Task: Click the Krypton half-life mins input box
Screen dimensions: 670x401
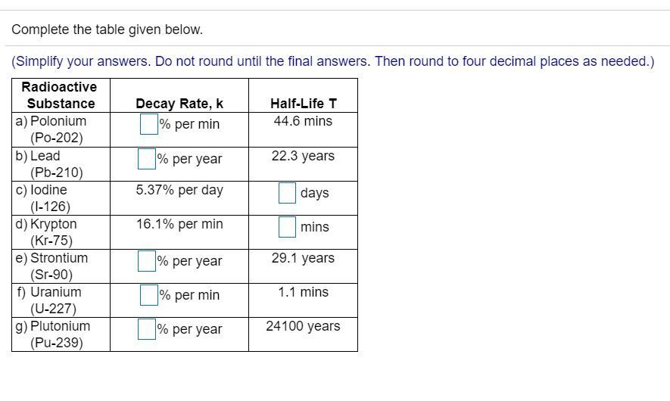Action: 287,227
